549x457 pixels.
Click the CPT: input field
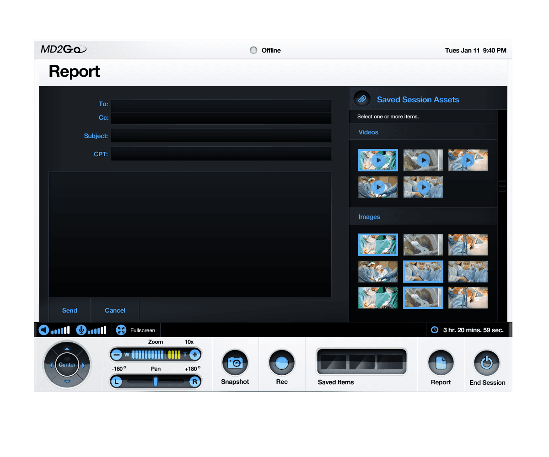click(221, 154)
